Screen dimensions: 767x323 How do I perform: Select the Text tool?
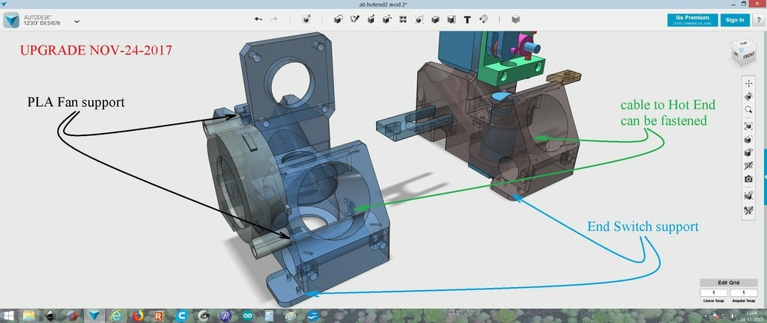pos(467,20)
